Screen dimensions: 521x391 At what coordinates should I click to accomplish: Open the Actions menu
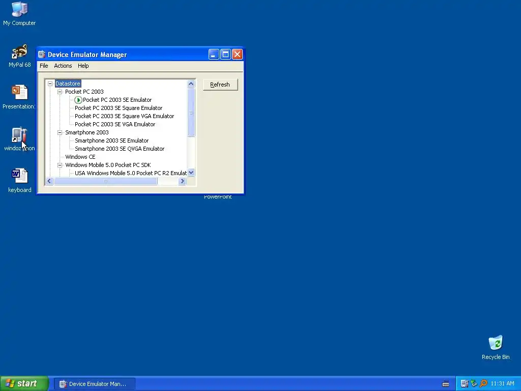(x=63, y=66)
